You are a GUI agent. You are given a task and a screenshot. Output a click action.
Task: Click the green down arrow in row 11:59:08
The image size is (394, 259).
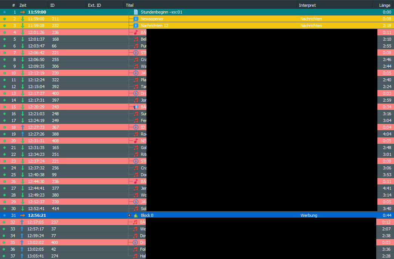click(23, 26)
